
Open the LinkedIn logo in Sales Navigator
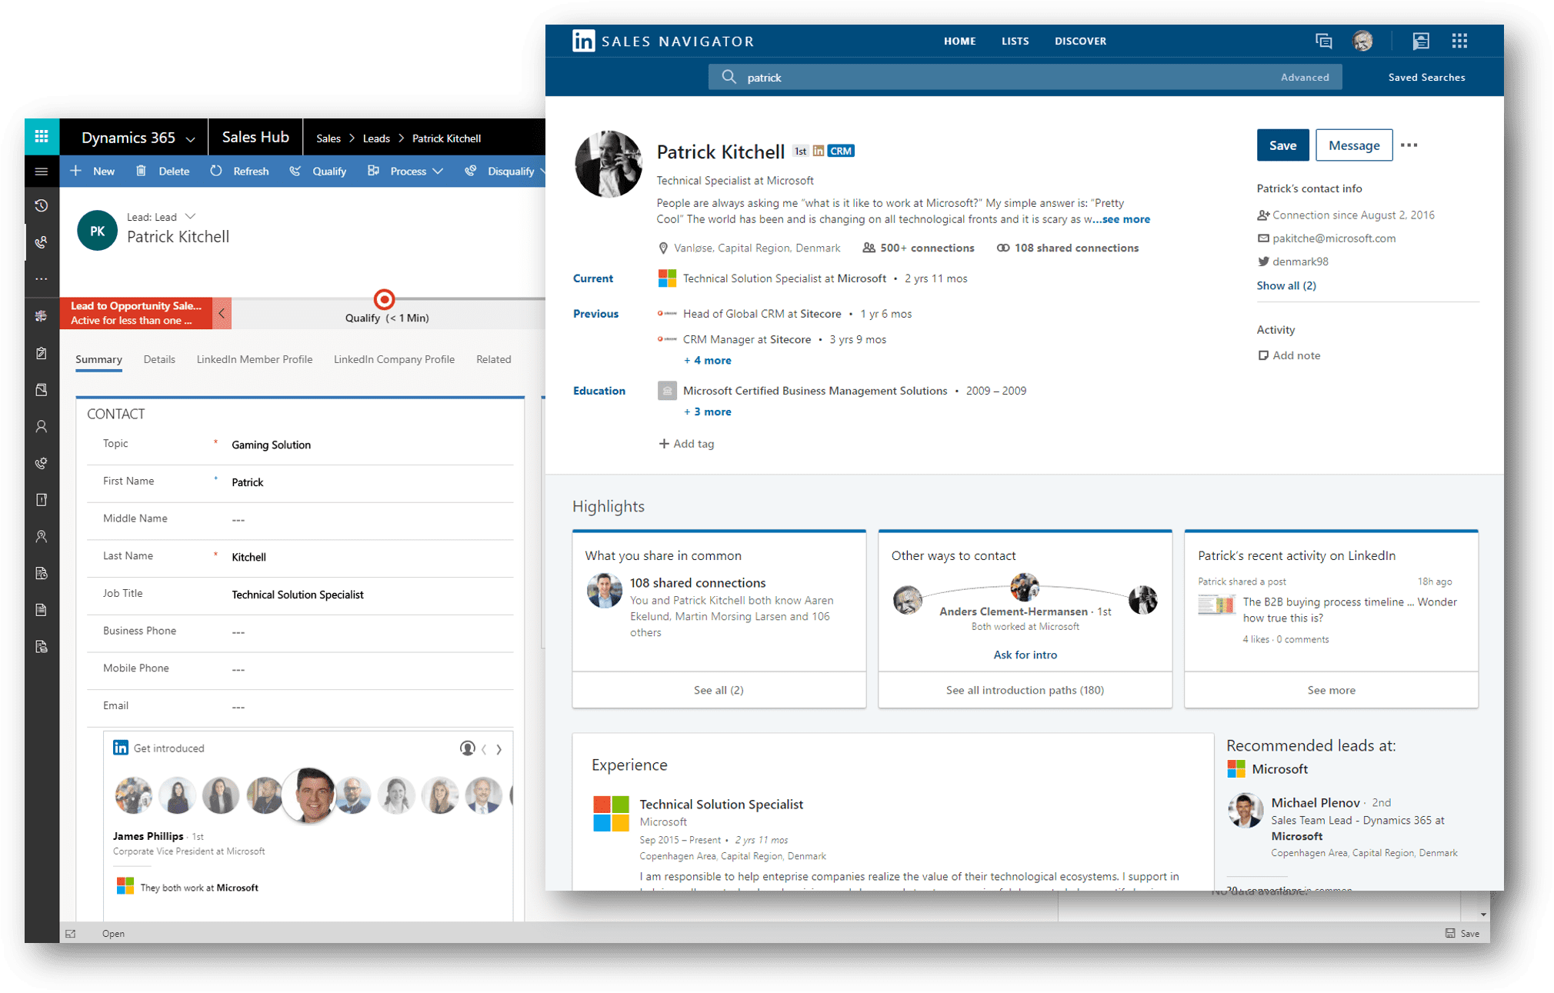583,41
